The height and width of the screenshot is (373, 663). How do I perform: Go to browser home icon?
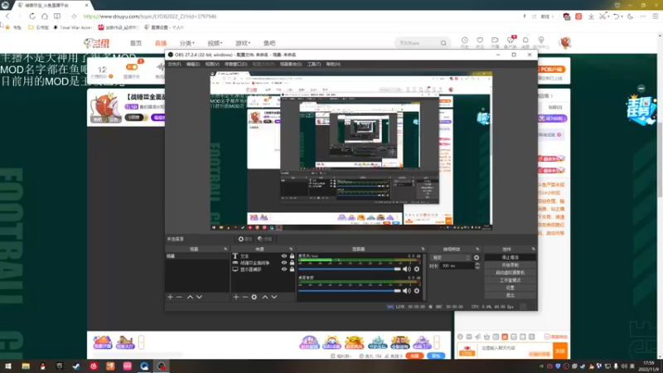(x=45, y=16)
